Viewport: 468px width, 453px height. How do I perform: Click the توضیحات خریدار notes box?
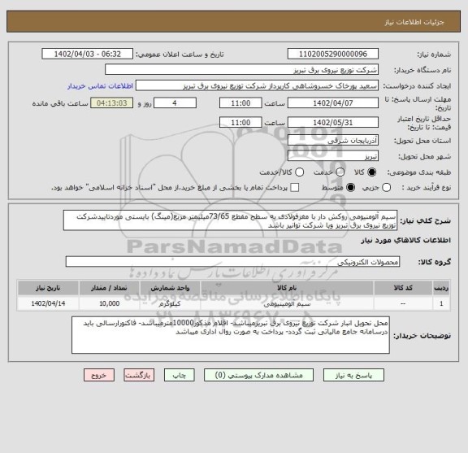click(231, 335)
